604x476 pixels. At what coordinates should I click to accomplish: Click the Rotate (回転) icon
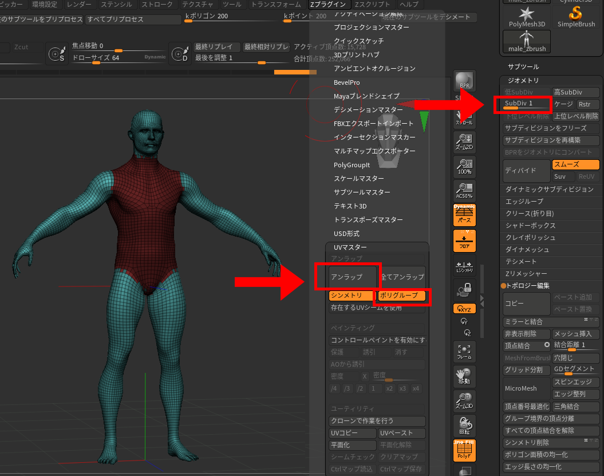(464, 426)
